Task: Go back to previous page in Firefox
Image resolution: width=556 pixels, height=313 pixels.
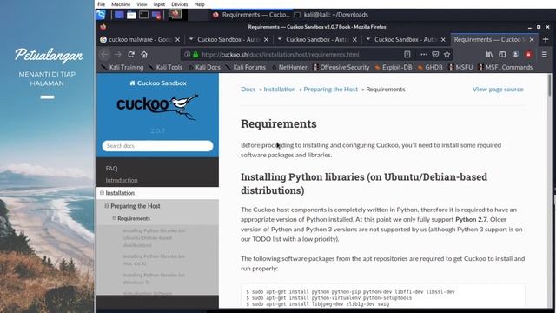Action: pos(105,54)
